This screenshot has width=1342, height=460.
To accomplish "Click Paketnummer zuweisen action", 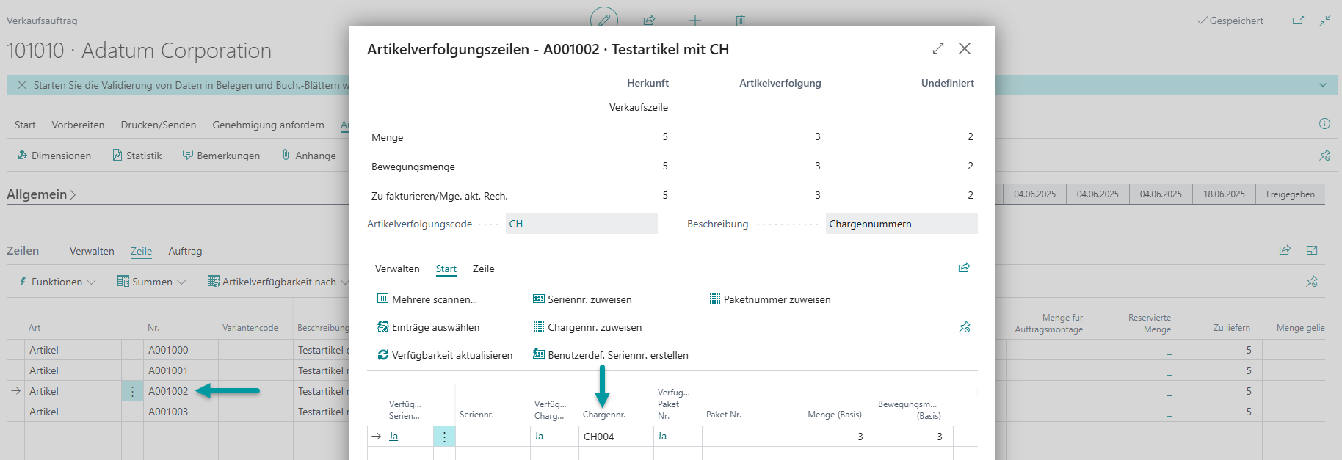I will point(770,299).
